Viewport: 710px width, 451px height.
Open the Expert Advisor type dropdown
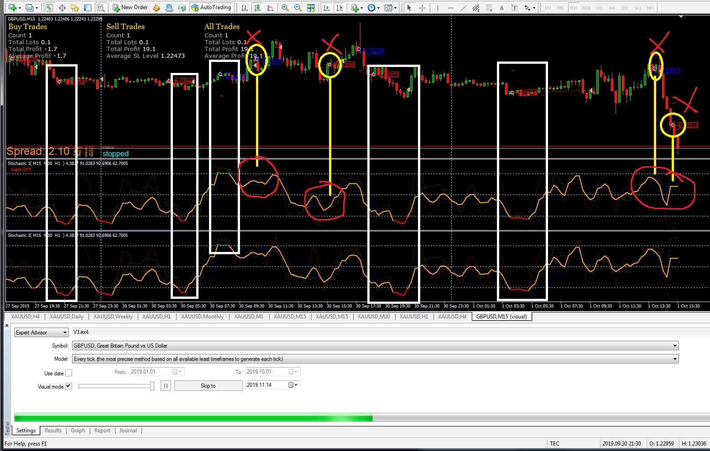42,333
